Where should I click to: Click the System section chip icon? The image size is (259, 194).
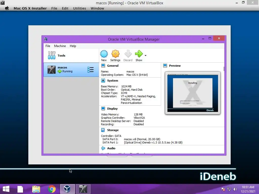click(103, 81)
